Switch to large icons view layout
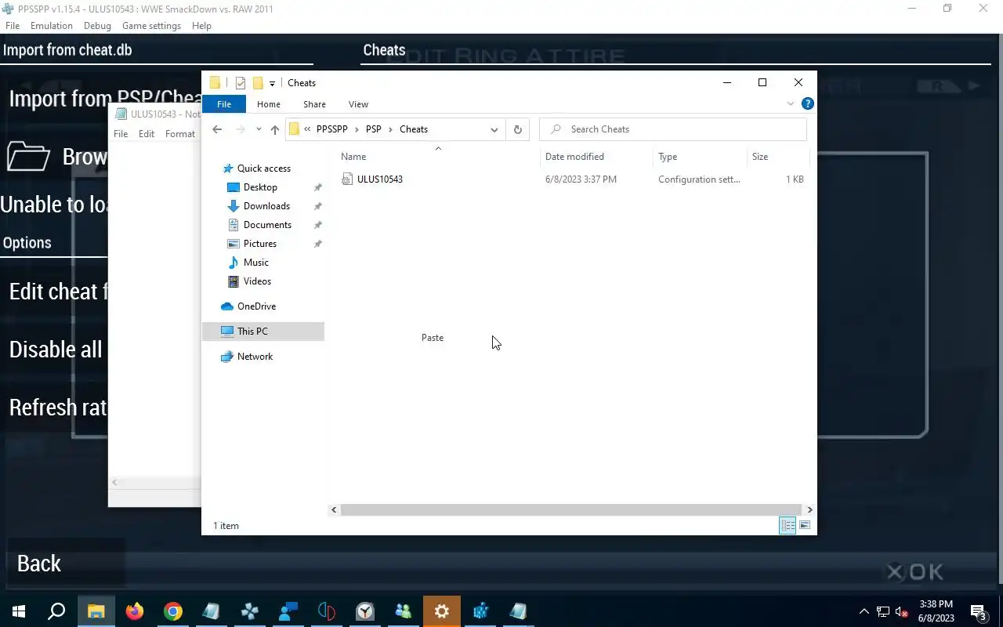 click(x=805, y=525)
